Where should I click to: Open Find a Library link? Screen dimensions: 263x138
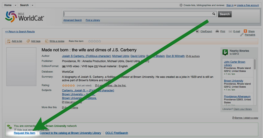93,20
